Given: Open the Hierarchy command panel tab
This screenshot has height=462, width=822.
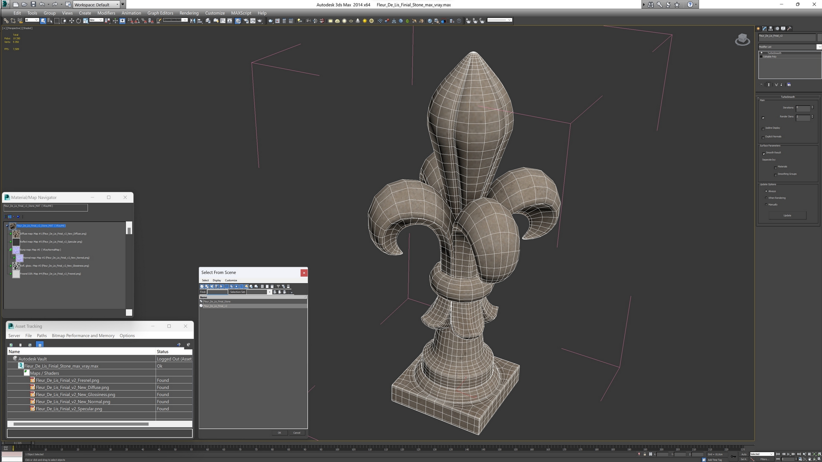Looking at the screenshot, I should 771,29.
